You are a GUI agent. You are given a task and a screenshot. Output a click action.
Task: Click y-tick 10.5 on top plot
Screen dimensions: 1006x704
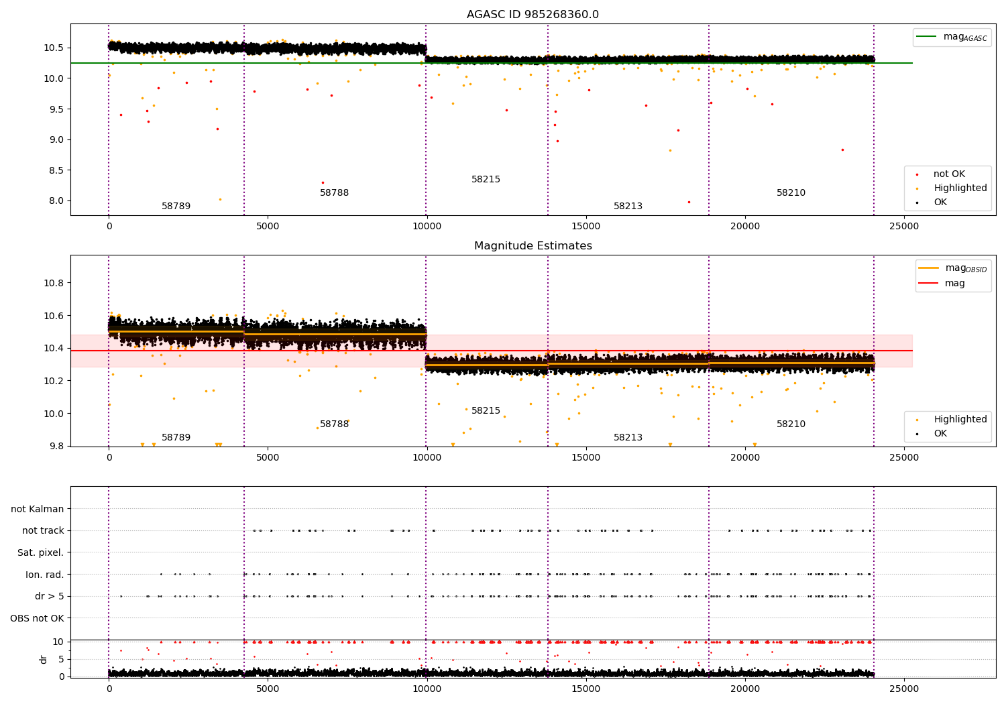[54, 48]
